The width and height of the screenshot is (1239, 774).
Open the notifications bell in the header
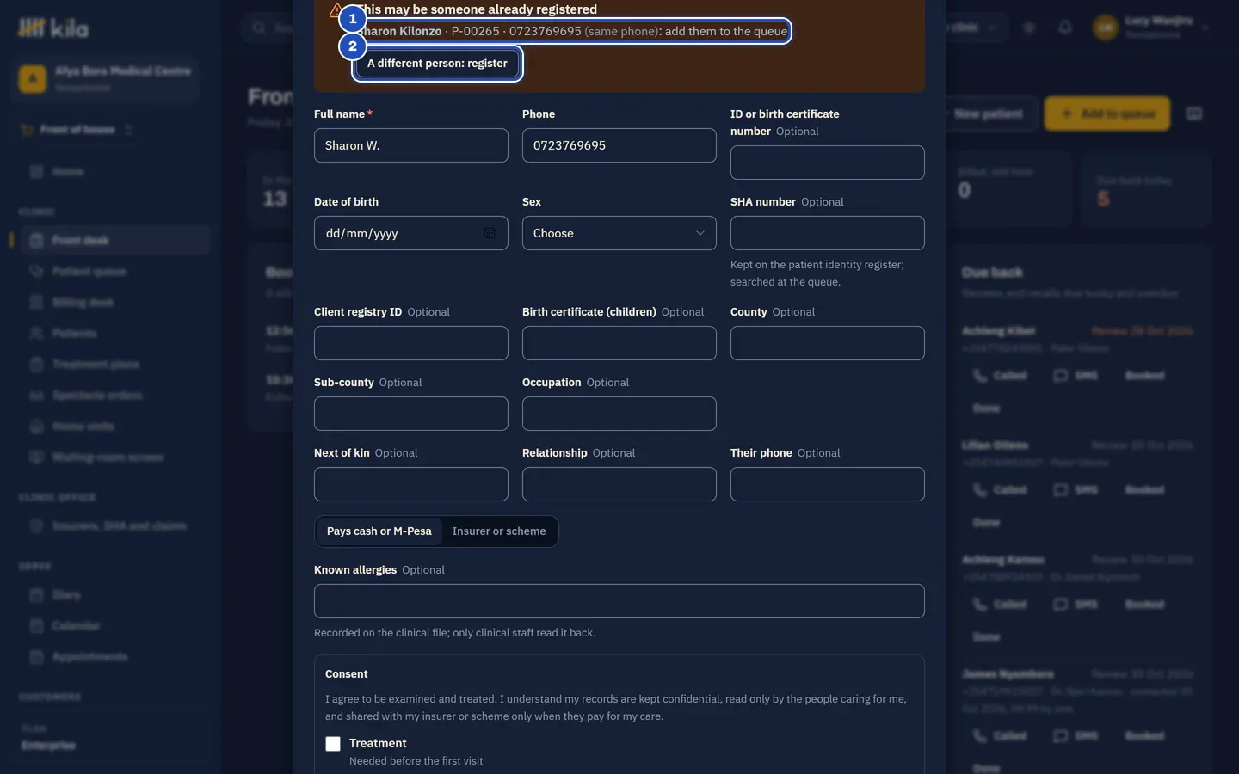point(1065,28)
